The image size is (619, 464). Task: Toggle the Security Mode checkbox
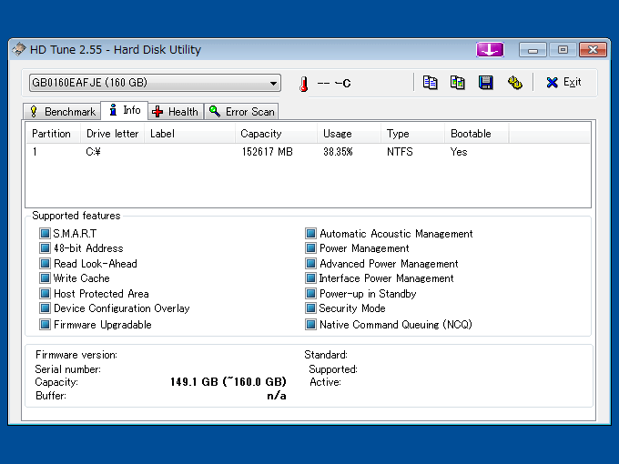pyautogui.click(x=310, y=308)
